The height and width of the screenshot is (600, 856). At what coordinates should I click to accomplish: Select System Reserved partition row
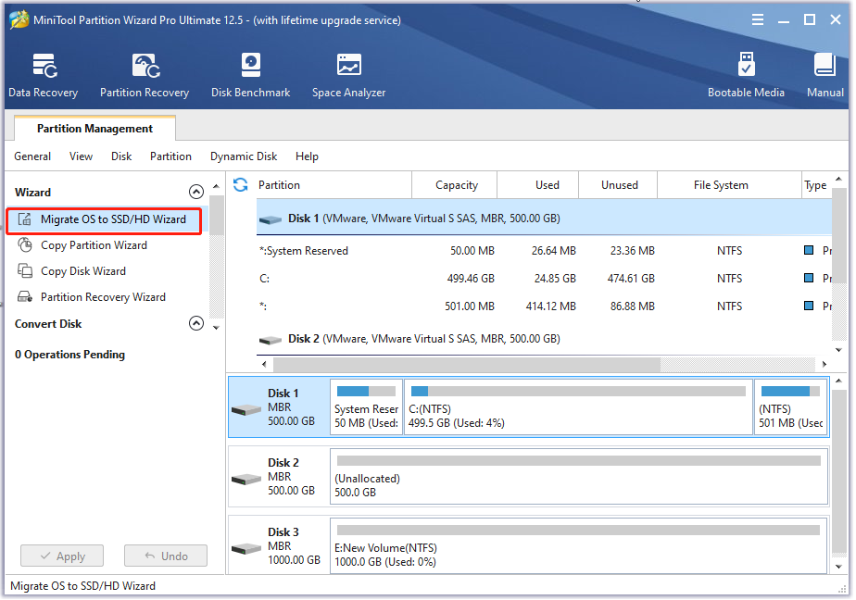click(x=545, y=251)
